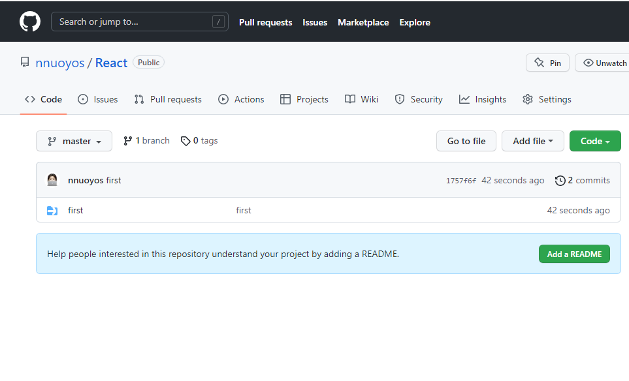This screenshot has width=629, height=381.
Task: Pin this repository with the Pin button
Action: click(547, 63)
